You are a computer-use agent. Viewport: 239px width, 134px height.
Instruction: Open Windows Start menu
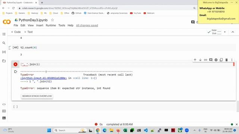[x=49, y=130]
